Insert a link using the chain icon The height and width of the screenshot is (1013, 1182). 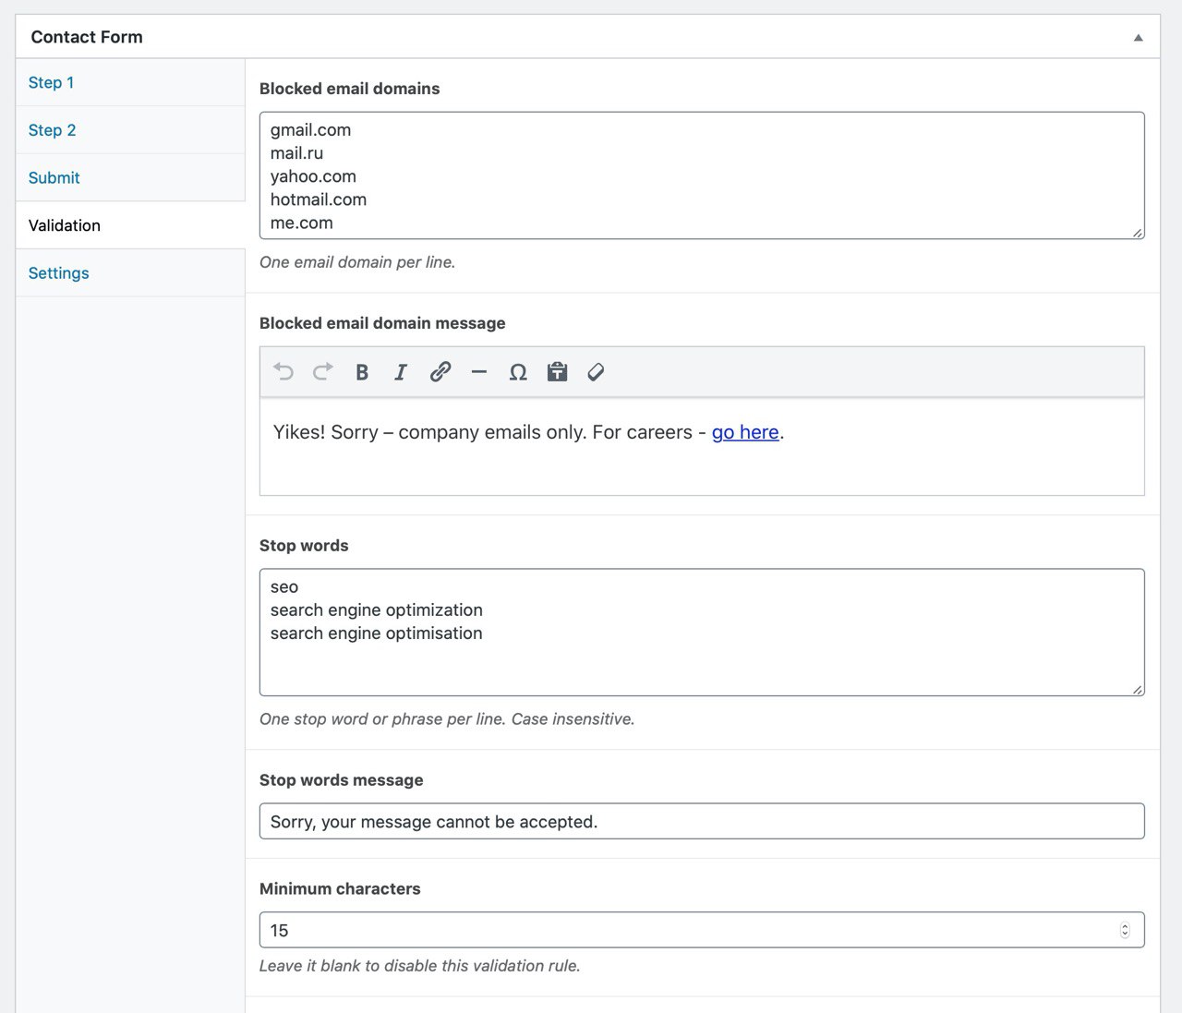tap(440, 372)
